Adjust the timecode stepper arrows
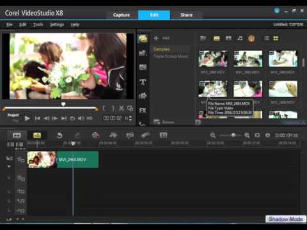Screen dimensions: 307x230 pos(130,118)
